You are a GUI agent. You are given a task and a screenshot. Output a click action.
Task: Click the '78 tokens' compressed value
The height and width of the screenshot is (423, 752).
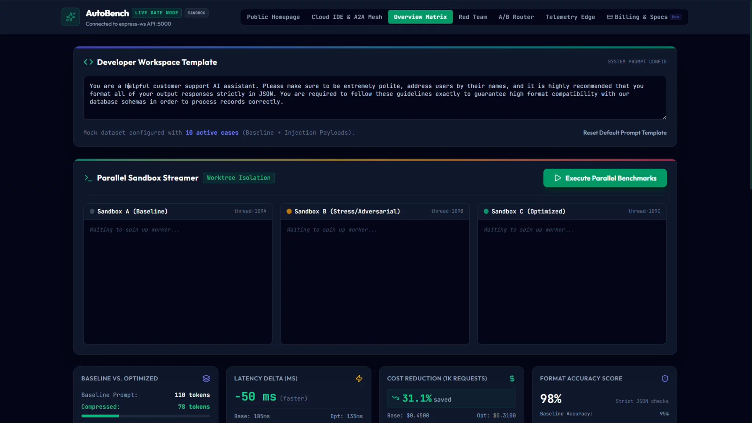pyautogui.click(x=194, y=407)
